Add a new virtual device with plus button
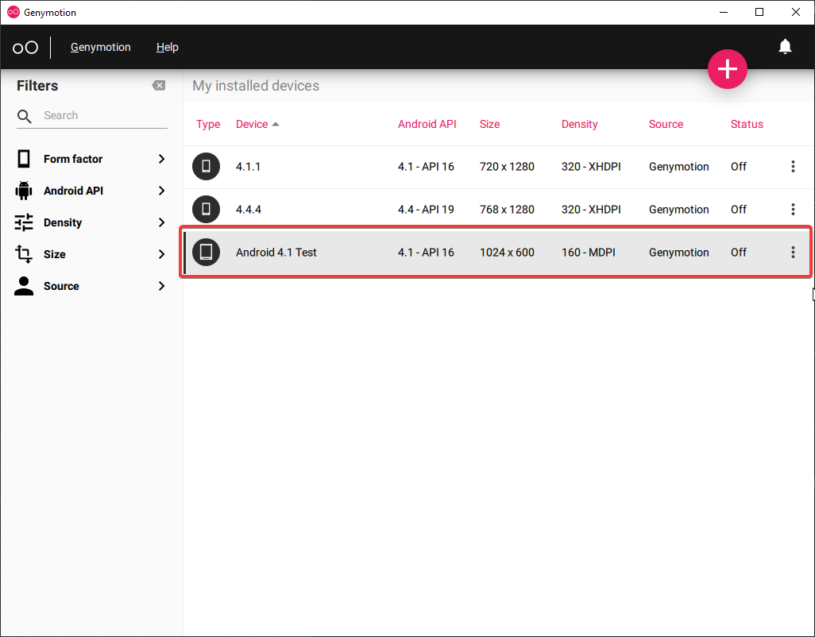The height and width of the screenshot is (637, 815). [x=727, y=69]
